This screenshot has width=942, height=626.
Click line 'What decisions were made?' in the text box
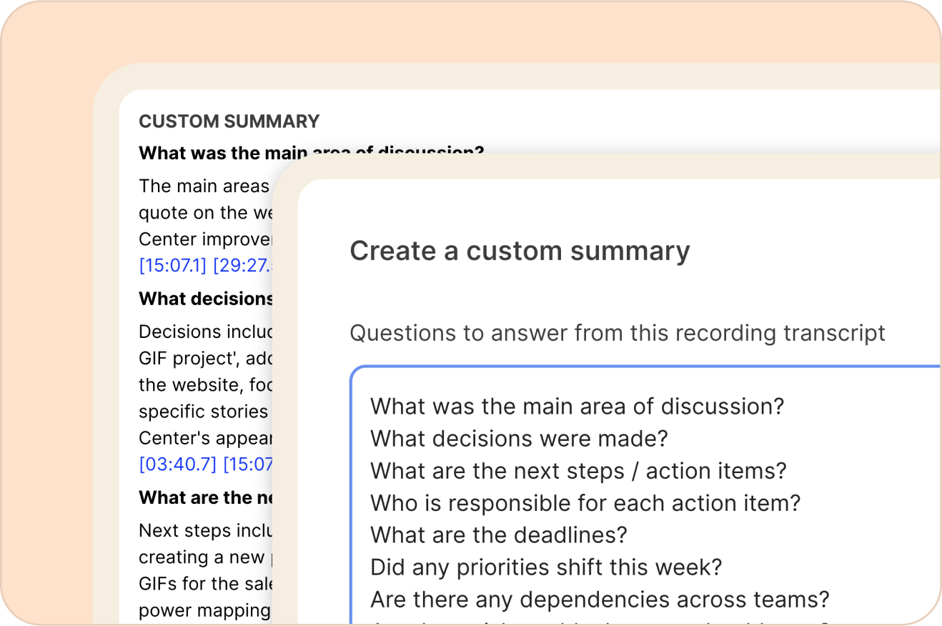pyautogui.click(x=519, y=439)
